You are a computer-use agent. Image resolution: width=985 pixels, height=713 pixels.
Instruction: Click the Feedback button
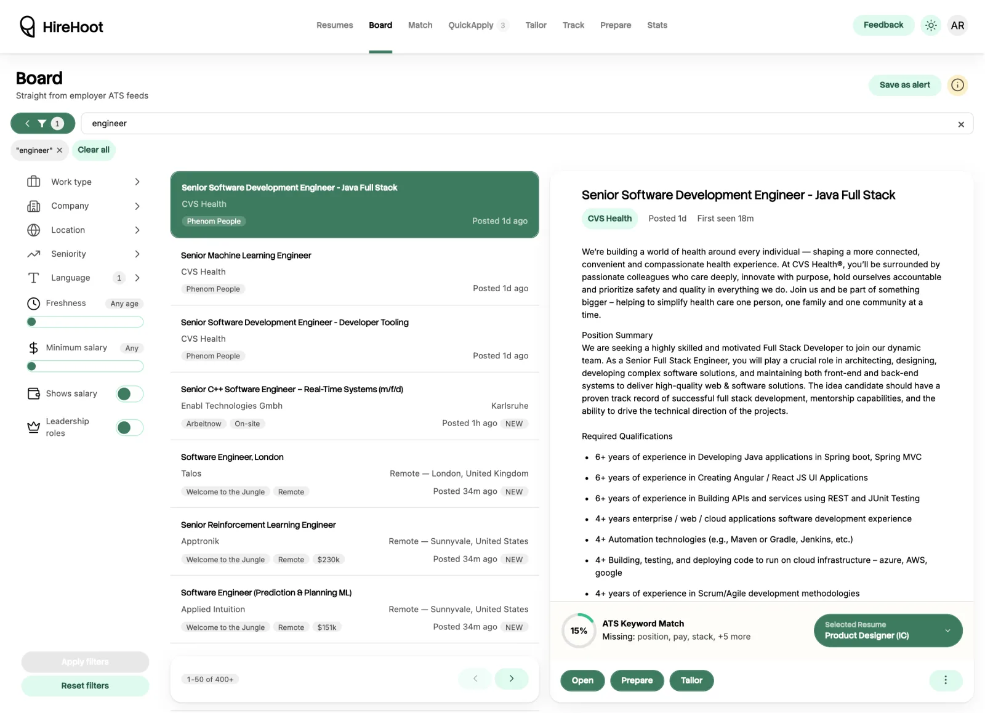(x=883, y=25)
